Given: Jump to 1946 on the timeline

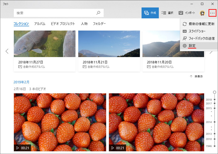Looking at the screenshot, I should [x=210, y=146].
